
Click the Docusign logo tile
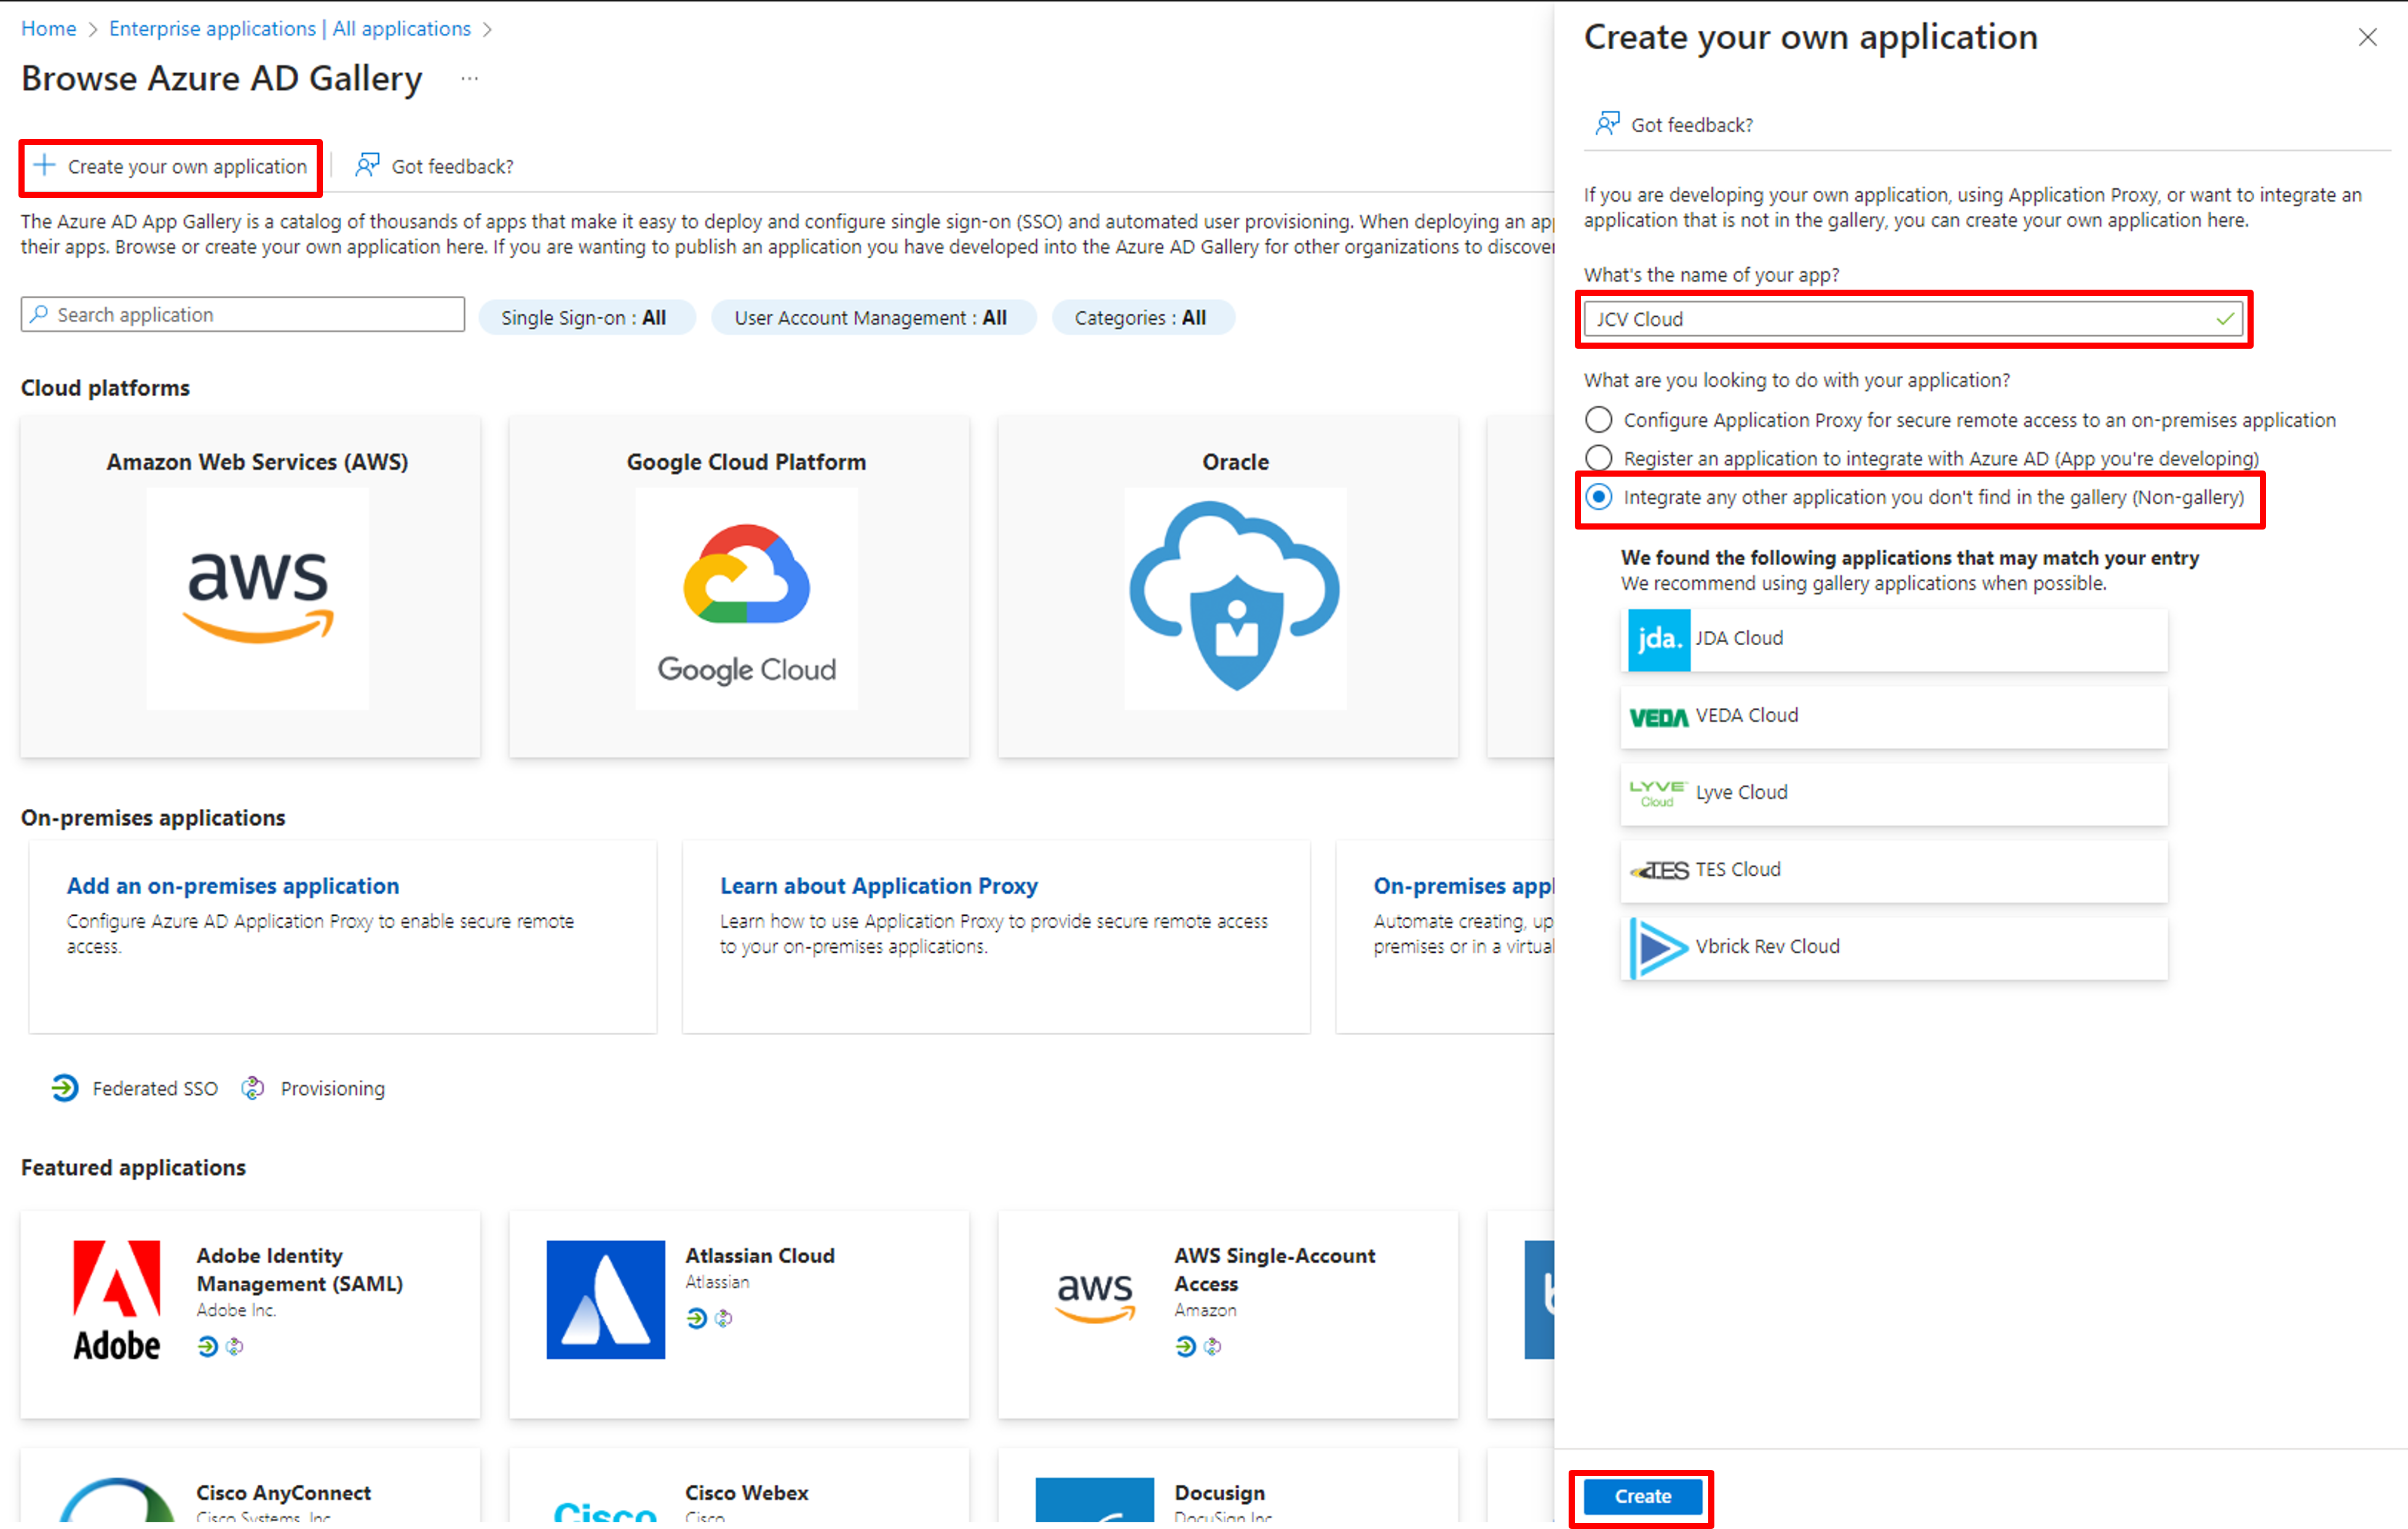1095,1500
